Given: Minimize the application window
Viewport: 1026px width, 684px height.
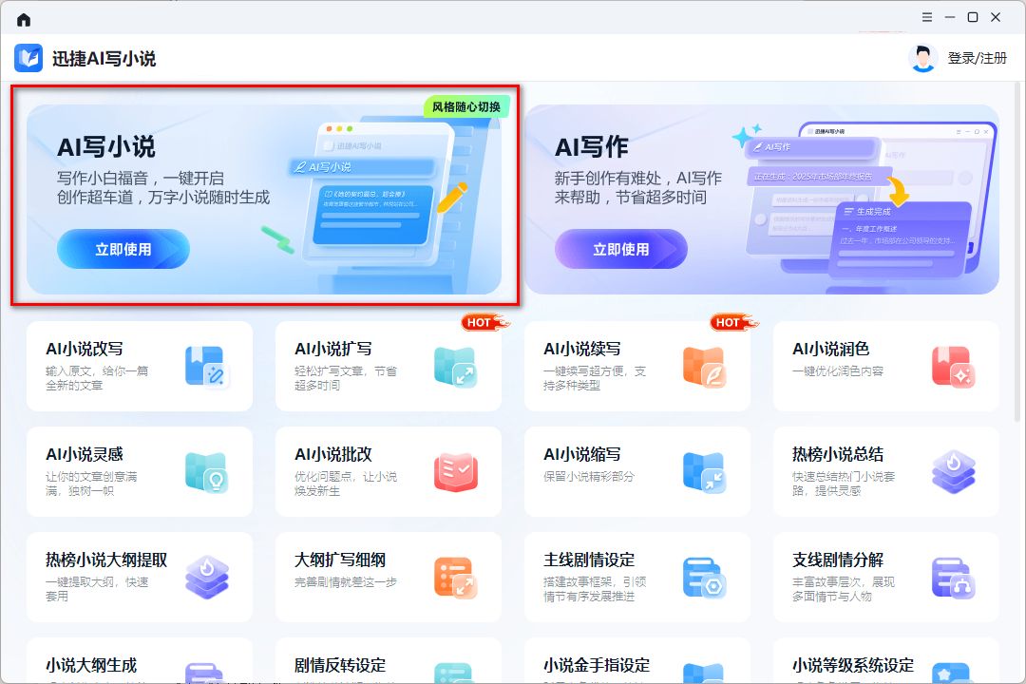Looking at the screenshot, I should (x=949, y=18).
